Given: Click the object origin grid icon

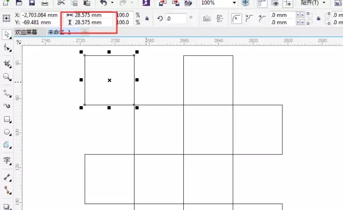Looking at the screenshot, I should click(6, 18).
